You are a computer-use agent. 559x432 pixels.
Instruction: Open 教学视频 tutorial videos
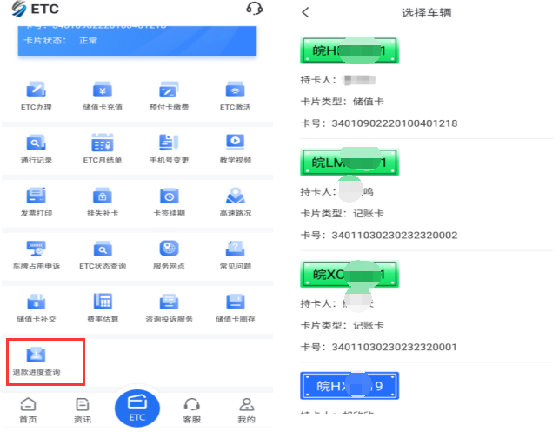[235, 148]
